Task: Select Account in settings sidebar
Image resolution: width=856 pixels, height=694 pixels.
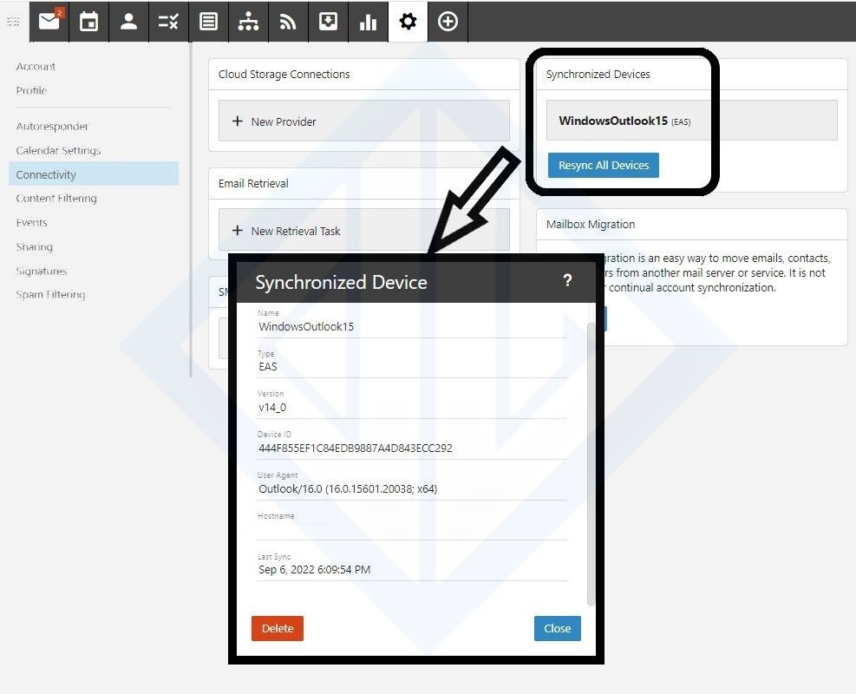Action: (x=36, y=67)
